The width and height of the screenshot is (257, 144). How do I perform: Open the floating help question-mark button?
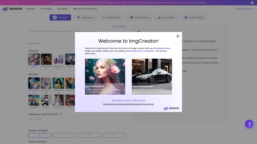[249, 124]
